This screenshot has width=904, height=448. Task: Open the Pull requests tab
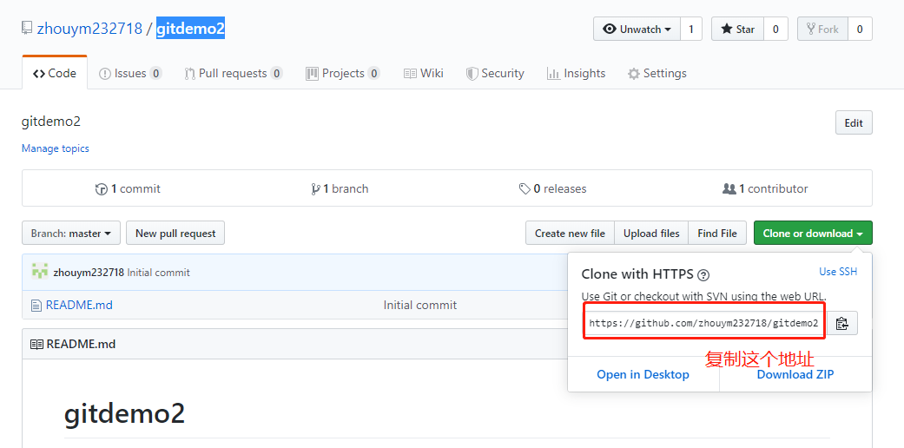(234, 73)
